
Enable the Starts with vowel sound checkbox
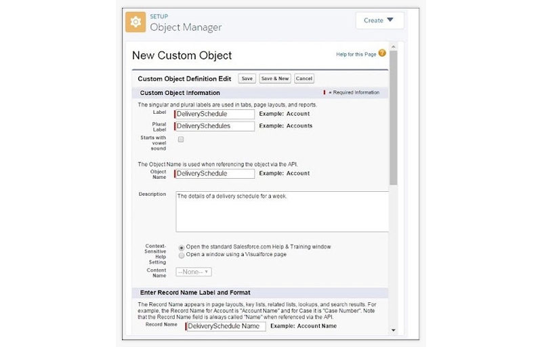point(181,139)
